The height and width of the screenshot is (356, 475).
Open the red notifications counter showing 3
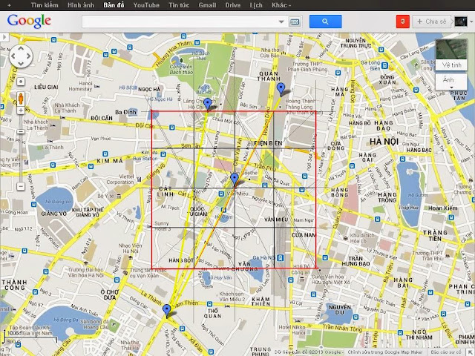(x=402, y=22)
